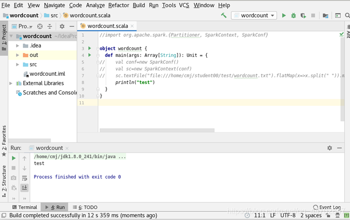Click the UTF-8 encoding in status bar
Screen dimensions: 350x220
click(288, 215)
